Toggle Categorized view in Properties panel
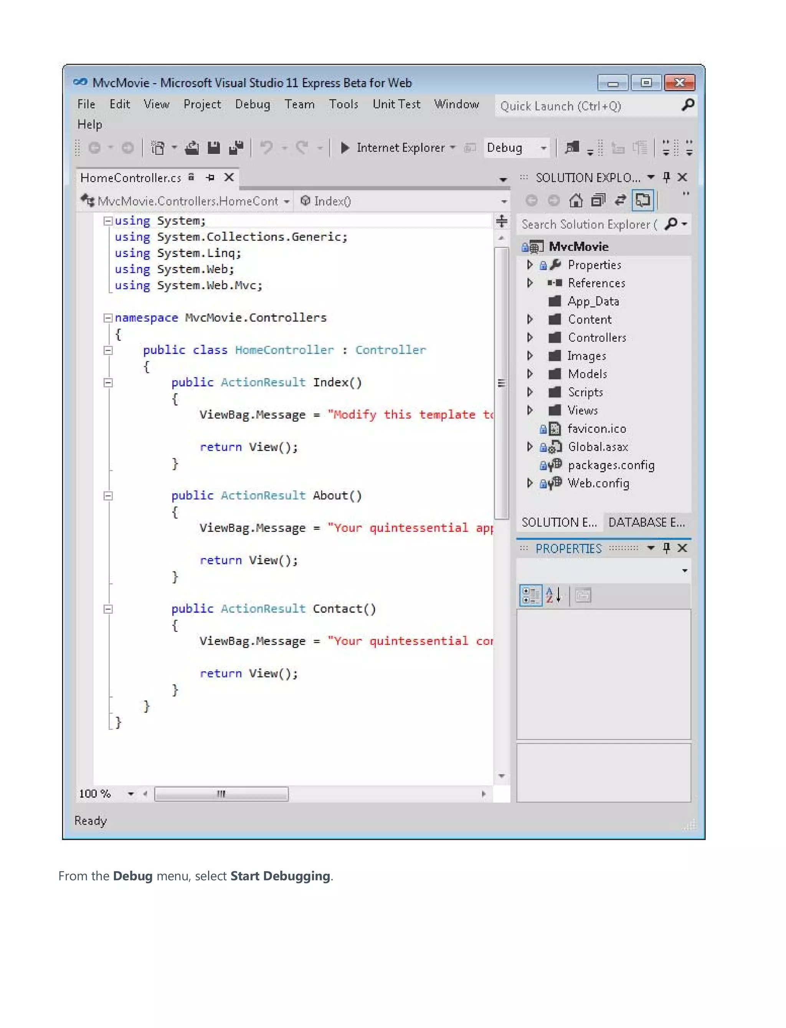The width and height of the screenshot is (786, 1028). 531,596
